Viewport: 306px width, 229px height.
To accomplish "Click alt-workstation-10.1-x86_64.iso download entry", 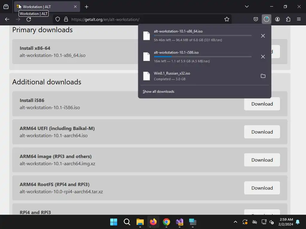I will 198,36.
